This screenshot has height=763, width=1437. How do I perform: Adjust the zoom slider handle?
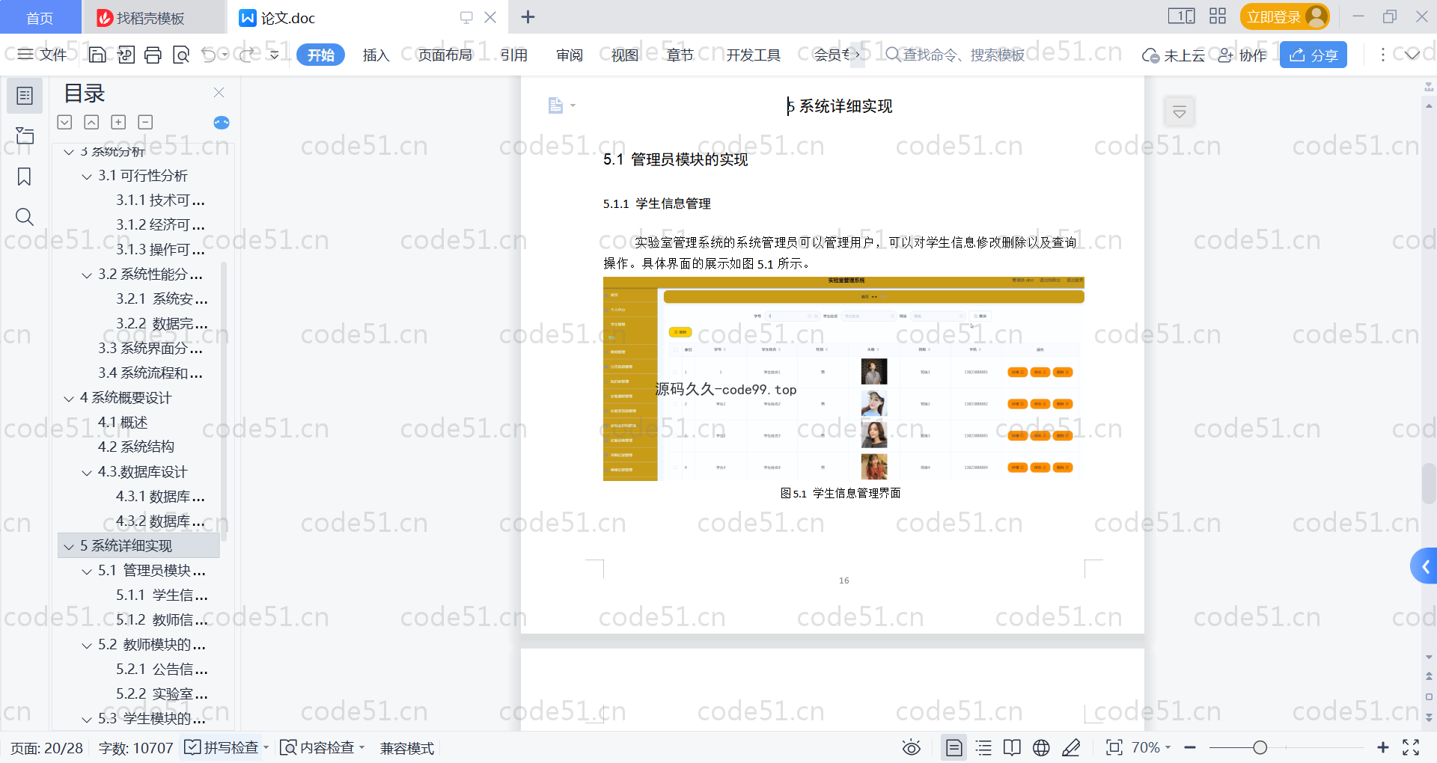[1260, 747]
